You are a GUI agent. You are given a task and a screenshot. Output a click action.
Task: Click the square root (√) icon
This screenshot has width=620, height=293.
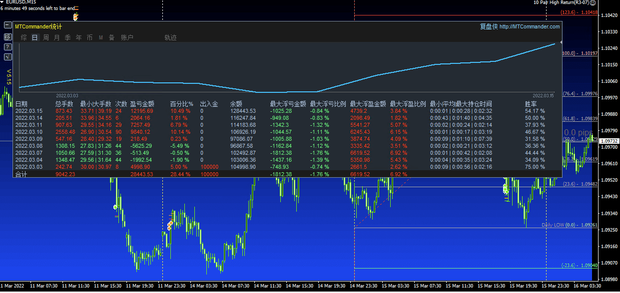pyautogui.click(x=7, y=57)
